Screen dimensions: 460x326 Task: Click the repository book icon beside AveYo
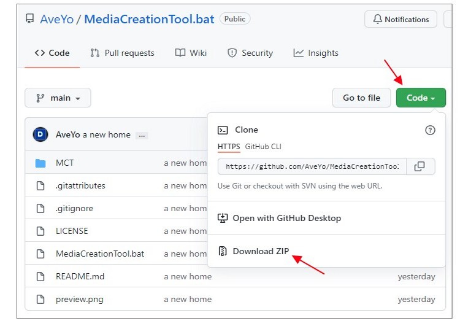[x=29, y=18]
